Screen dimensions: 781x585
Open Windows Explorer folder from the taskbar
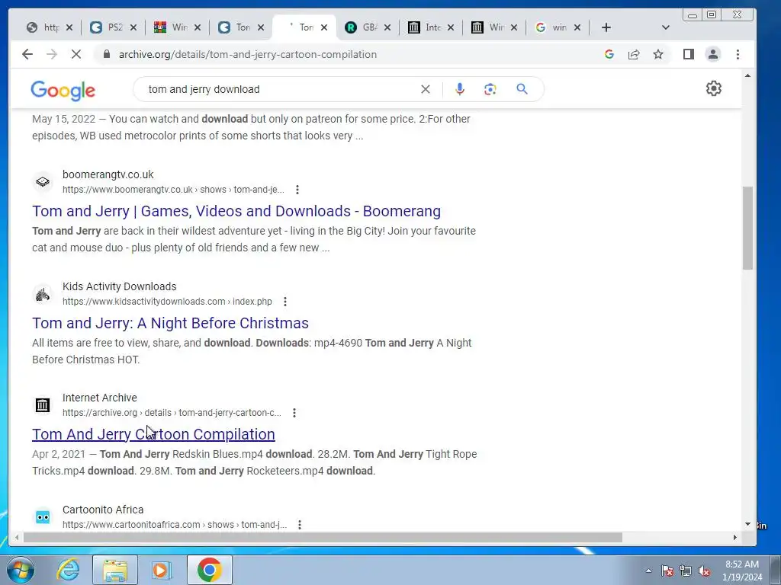pyautogui.click(x=115, y=570)
